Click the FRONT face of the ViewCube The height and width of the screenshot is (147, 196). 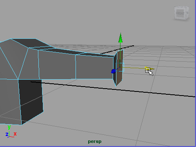click(x=180, y=13)
